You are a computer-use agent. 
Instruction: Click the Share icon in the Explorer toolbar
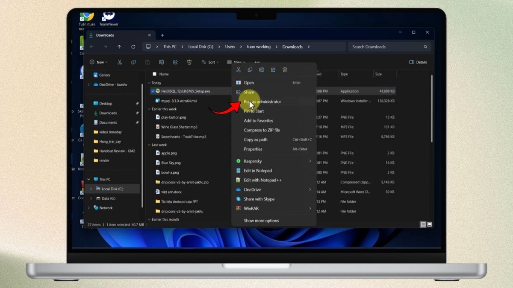coord(175,62)
